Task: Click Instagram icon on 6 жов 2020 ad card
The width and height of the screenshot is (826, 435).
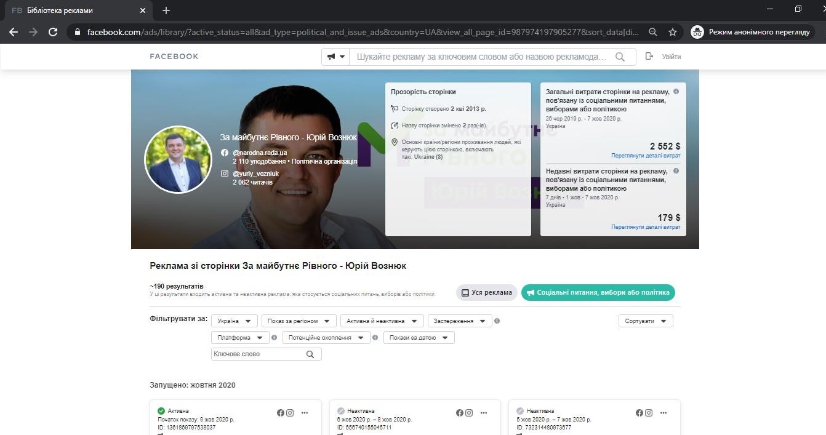Action: coord(469,413)
